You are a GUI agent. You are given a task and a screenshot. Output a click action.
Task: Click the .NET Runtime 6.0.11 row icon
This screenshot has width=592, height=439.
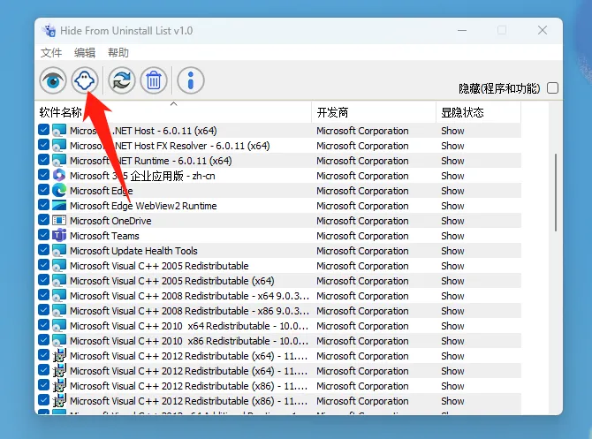pos(59,161)
